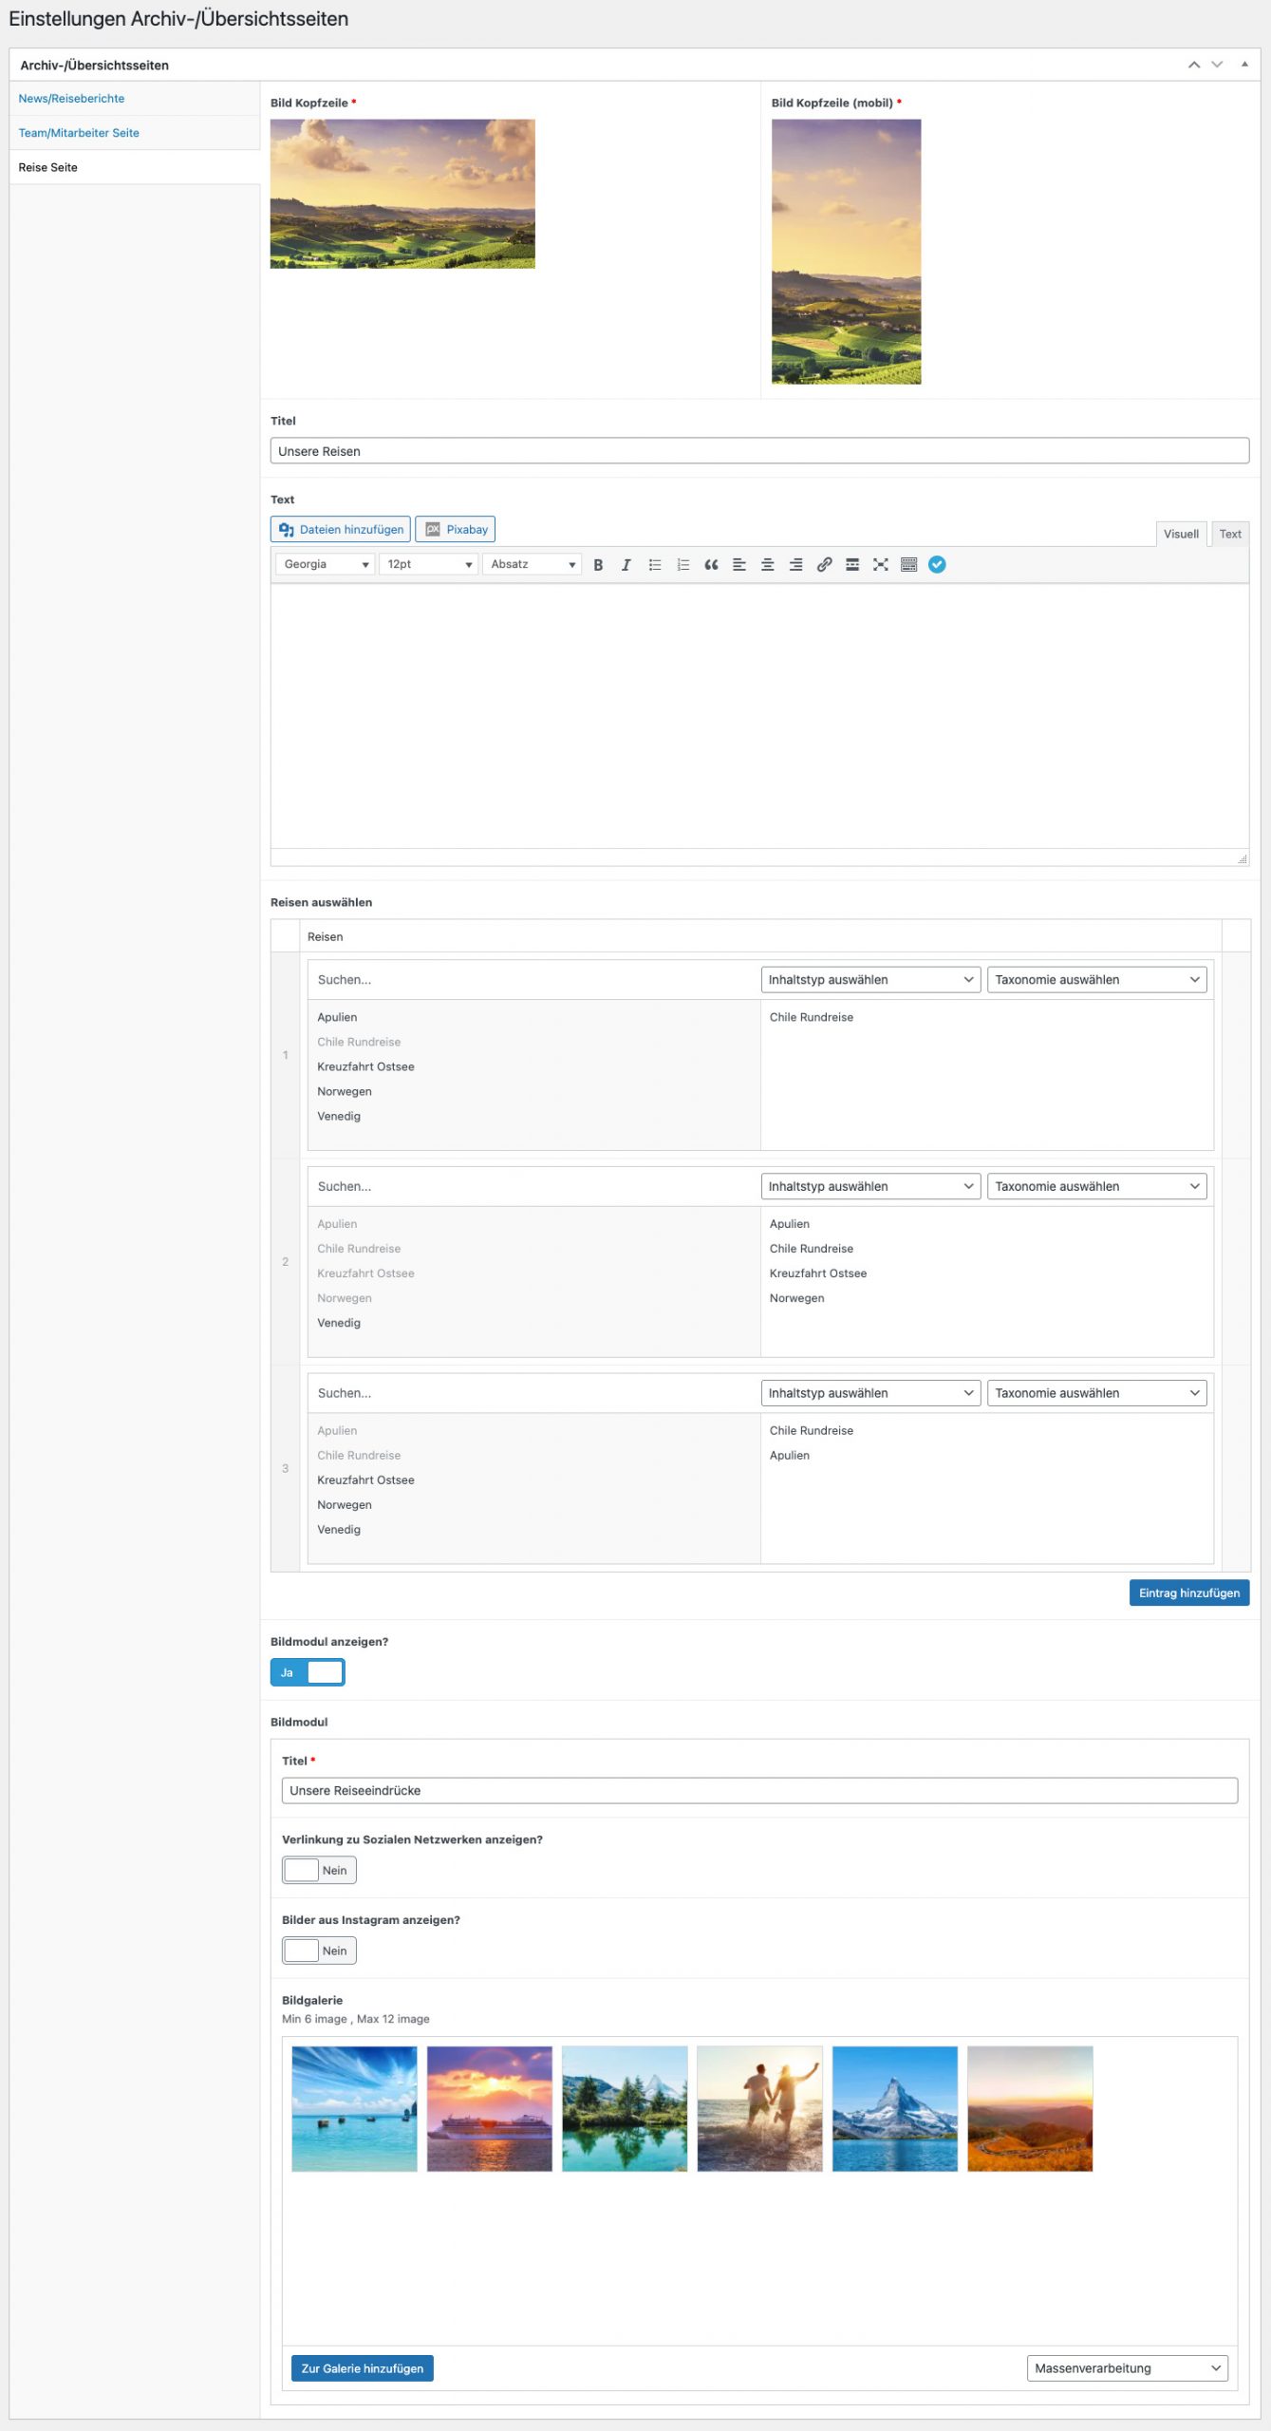Switch to the News/Reiseberichte tab
The width and height of the screenshot is (1271, 2431).
click(x=71, y=99)
